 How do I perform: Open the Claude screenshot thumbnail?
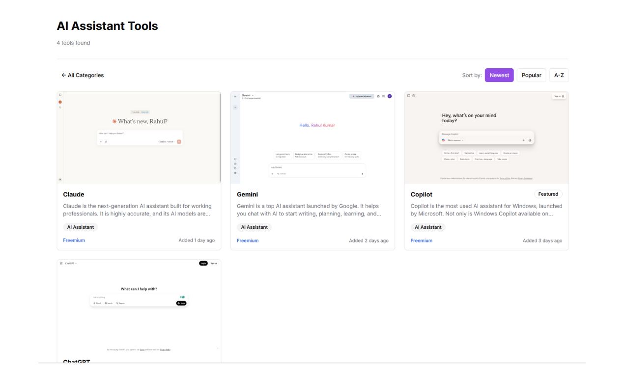(x=139, y=137)
